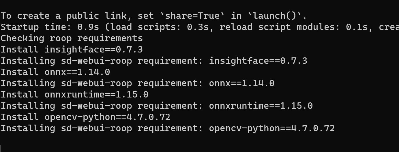The height and width of the screenshot is (152, 399).
Task: Click the 'Startup time: 0.9s' text
Action: 50,27
